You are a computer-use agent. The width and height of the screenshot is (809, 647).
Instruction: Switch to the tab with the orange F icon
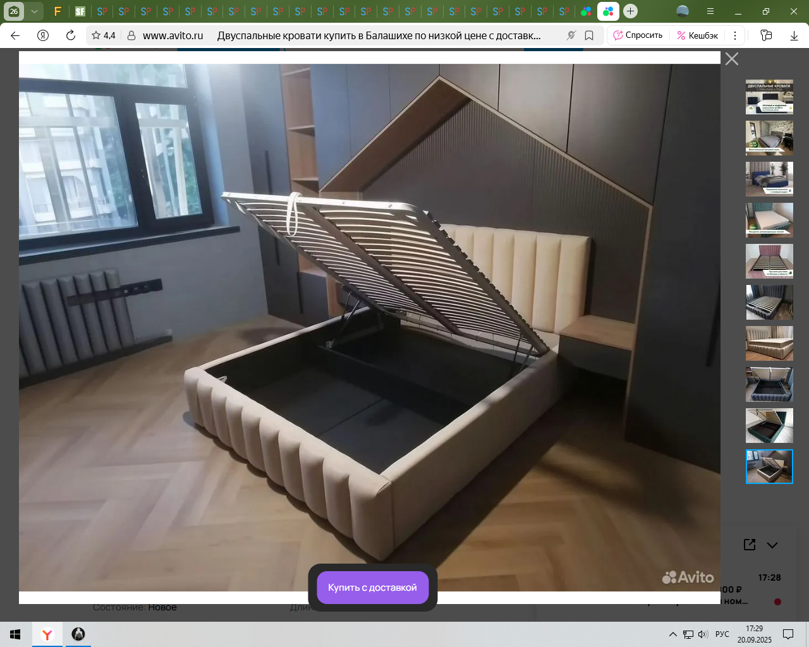click(x=58, y=11)
